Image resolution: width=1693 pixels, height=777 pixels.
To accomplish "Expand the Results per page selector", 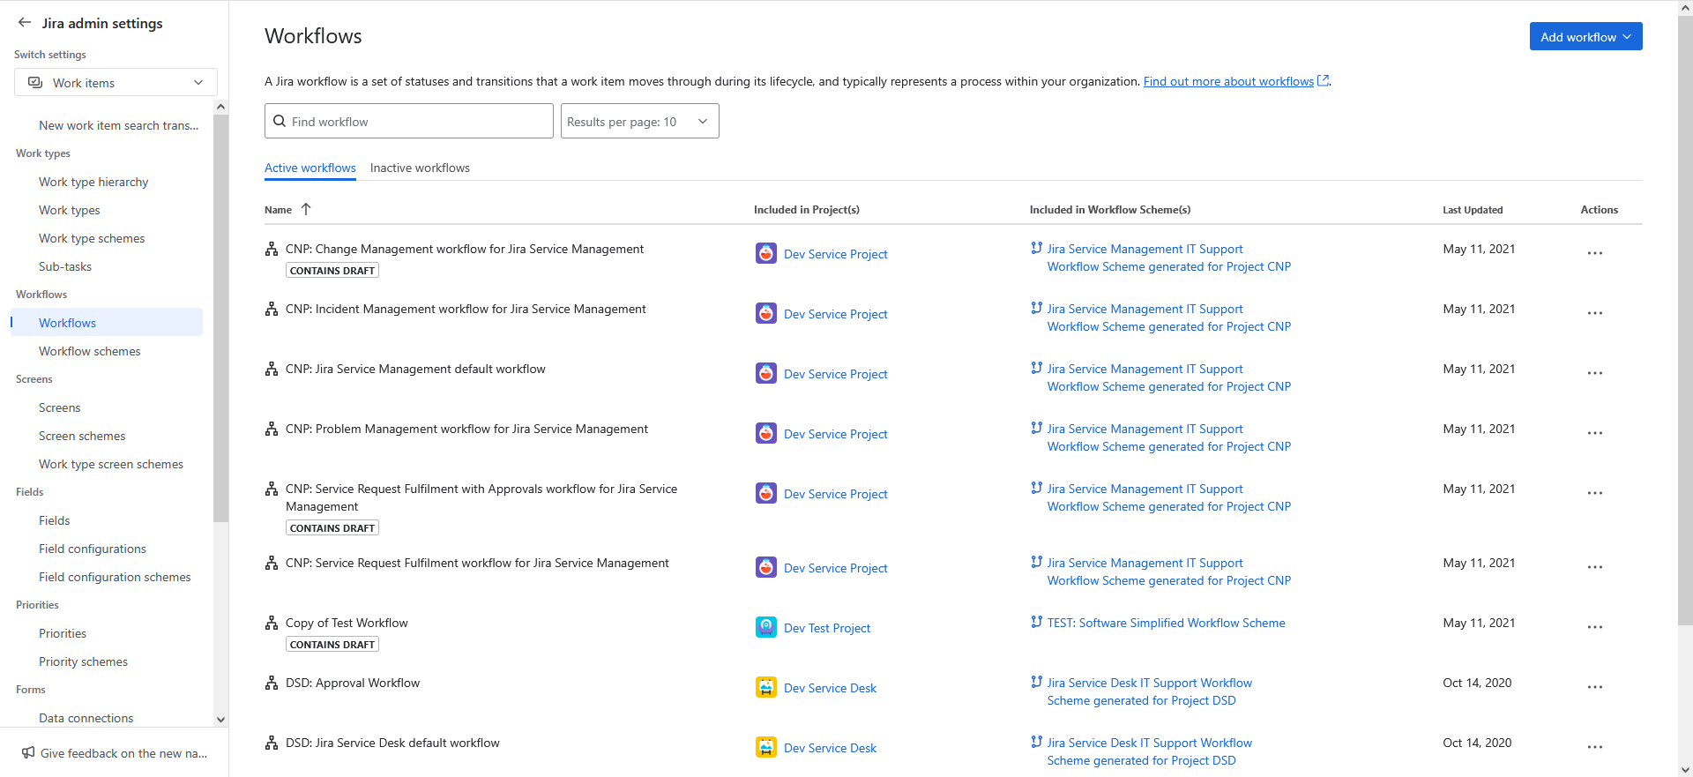I will [x=639, y=121].
